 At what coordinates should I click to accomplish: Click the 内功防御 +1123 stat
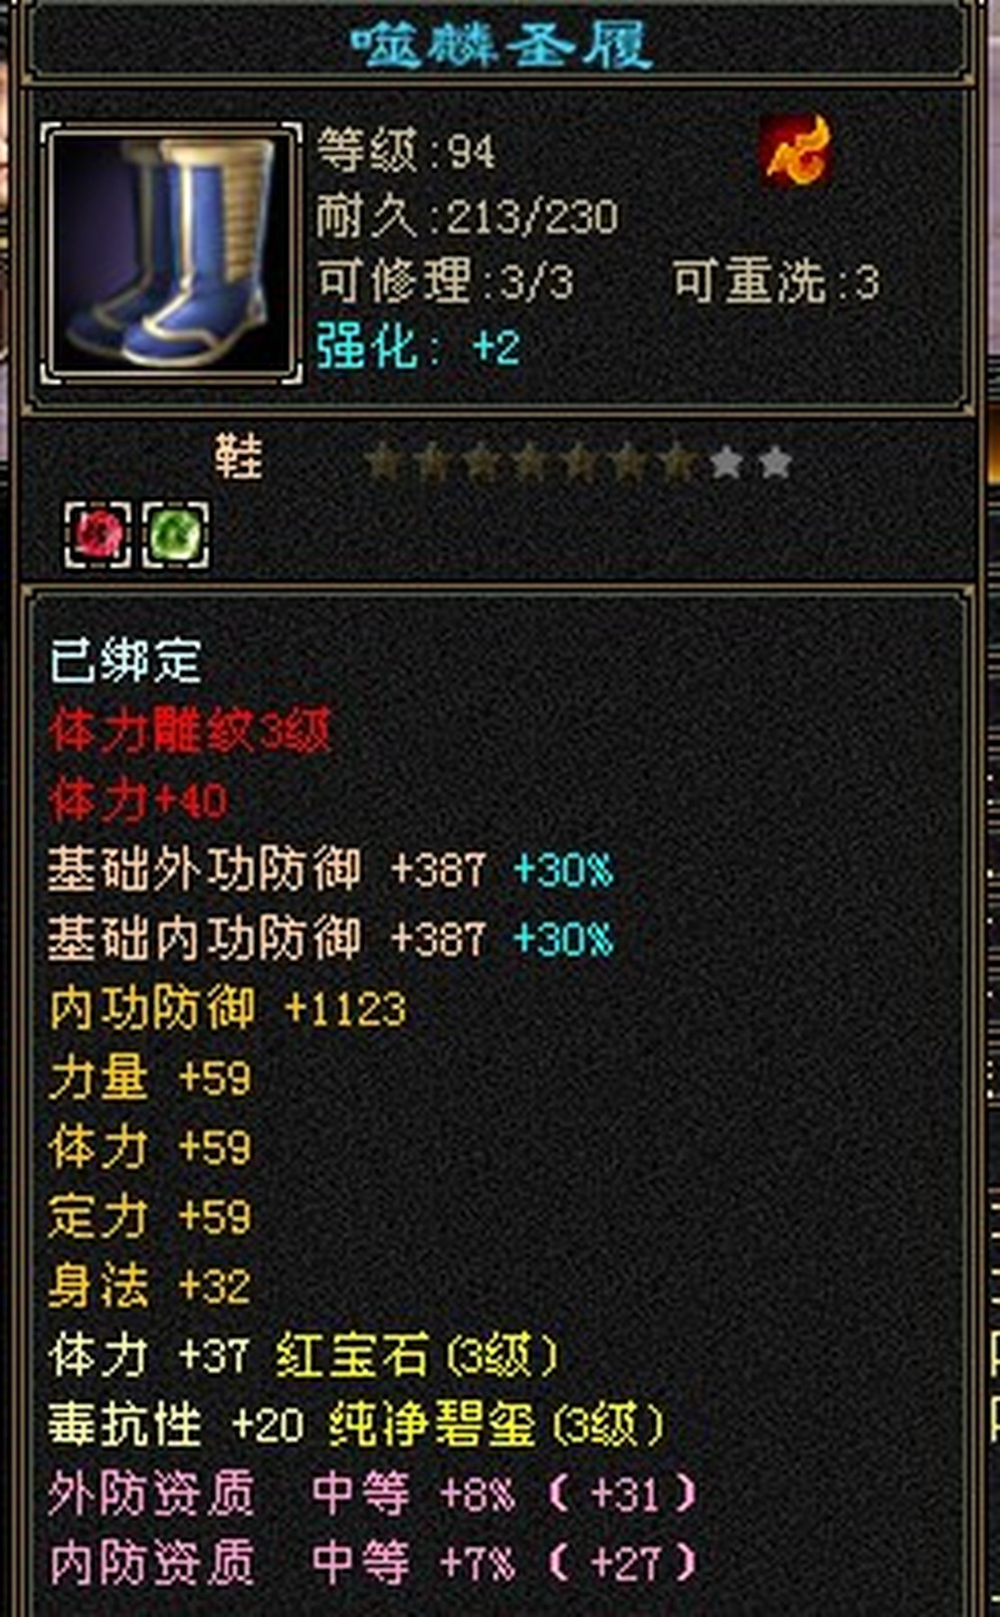pyautogui.click(x=228, y=1008)
